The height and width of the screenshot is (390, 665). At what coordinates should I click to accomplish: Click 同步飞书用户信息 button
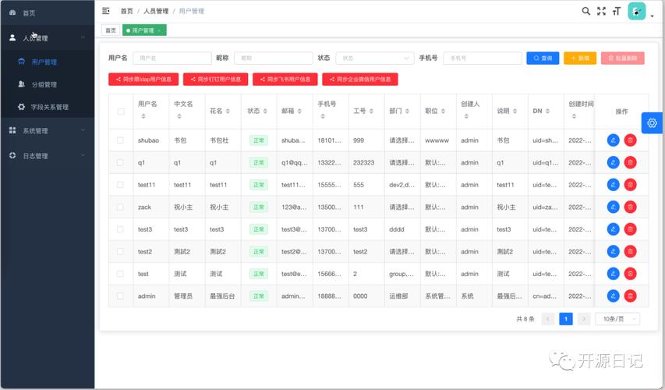pyautogui.click(x=285, y=80)
